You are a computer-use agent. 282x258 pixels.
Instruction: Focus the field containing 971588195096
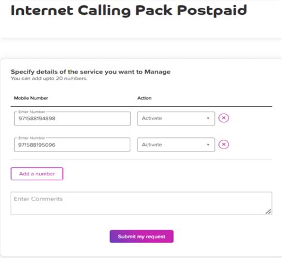72,144
